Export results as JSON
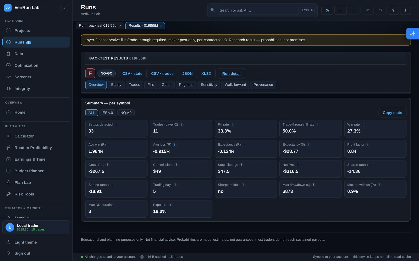Viewport: 419px width, 261px height. (x=188, y=74)
